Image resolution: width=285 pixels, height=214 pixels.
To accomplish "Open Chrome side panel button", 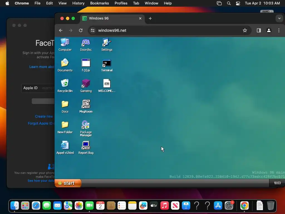I will pyautogui.click(x=259, y=30).
